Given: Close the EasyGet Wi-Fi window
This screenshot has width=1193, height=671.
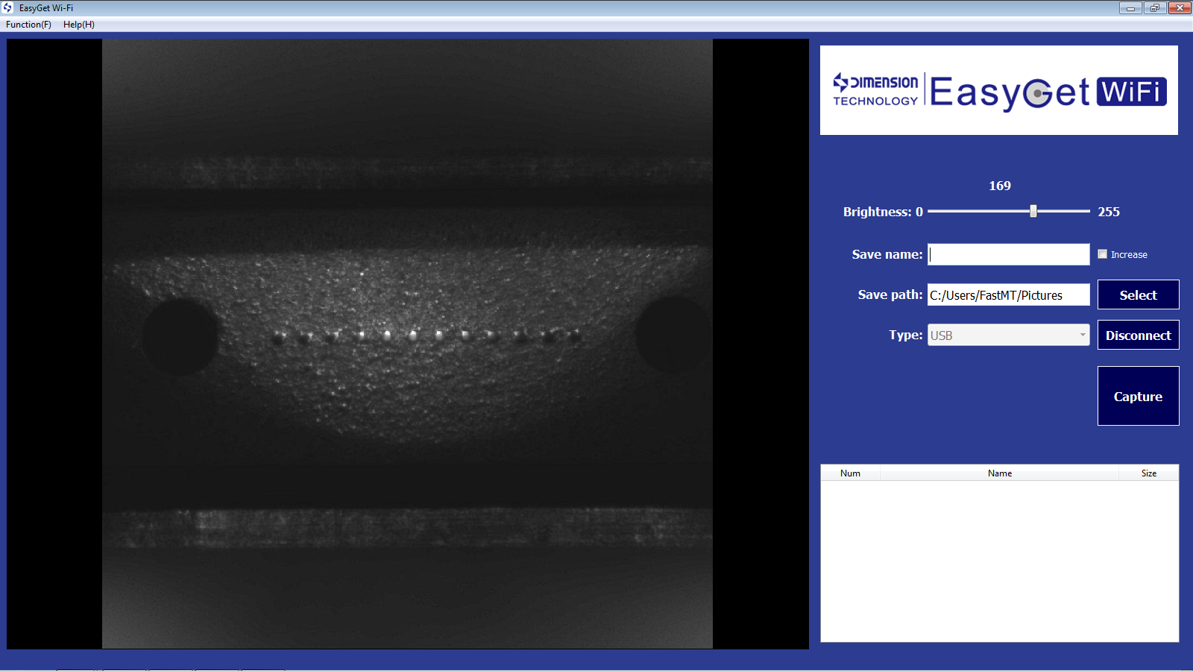Looking at the screenshot, I should click(x=1180, y=7).
